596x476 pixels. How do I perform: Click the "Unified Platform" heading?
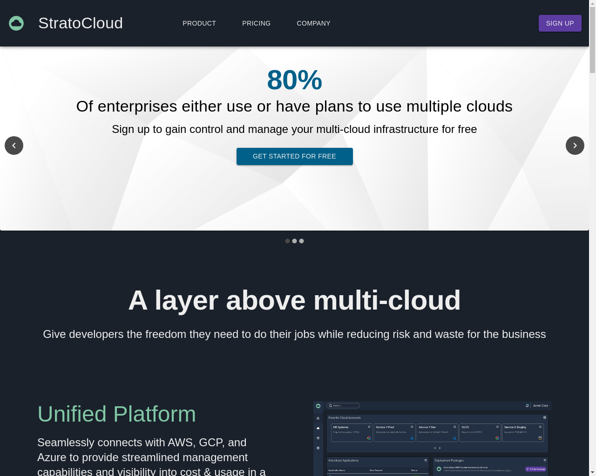[x=116, y=414]
